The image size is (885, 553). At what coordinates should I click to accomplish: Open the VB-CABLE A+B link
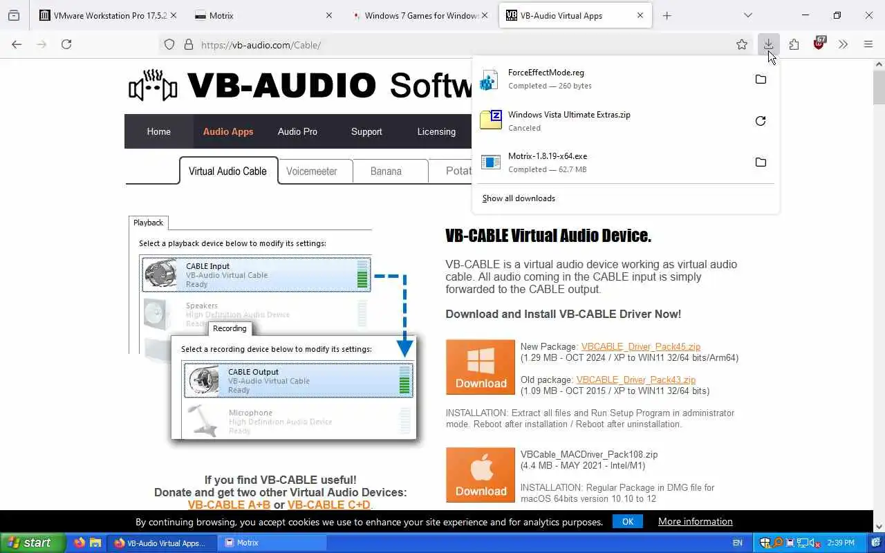(x=229, y=505)
